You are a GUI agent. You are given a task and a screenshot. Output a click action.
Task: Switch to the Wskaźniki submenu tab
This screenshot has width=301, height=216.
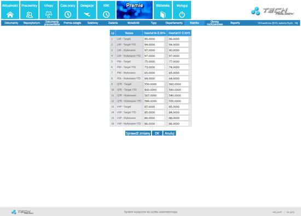[134, 23]
